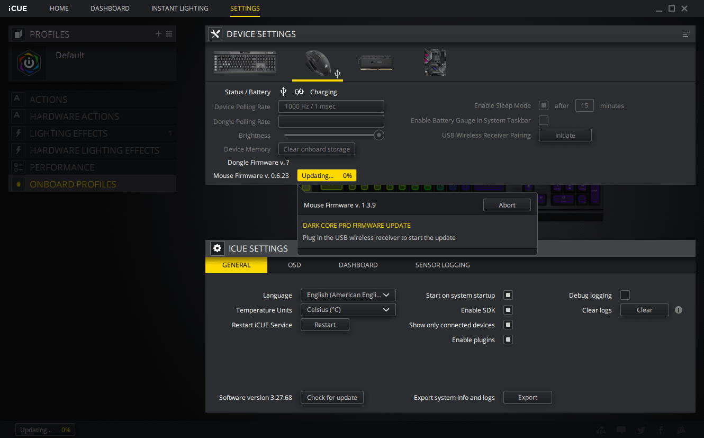
Task: Select the GENERAL settings tab
Action: pos(237,265)
